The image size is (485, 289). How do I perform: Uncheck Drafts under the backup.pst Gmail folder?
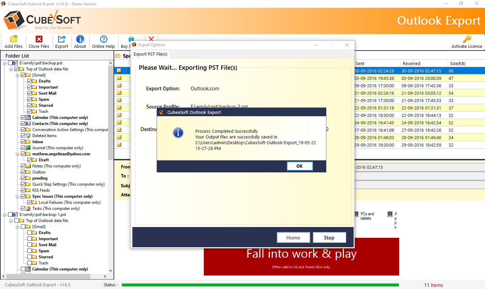click(x=30, y=81)
